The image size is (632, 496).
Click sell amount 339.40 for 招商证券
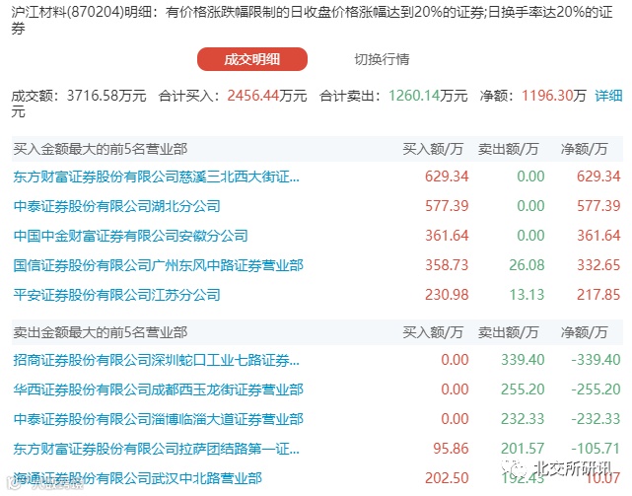click(x=523, y=360)
